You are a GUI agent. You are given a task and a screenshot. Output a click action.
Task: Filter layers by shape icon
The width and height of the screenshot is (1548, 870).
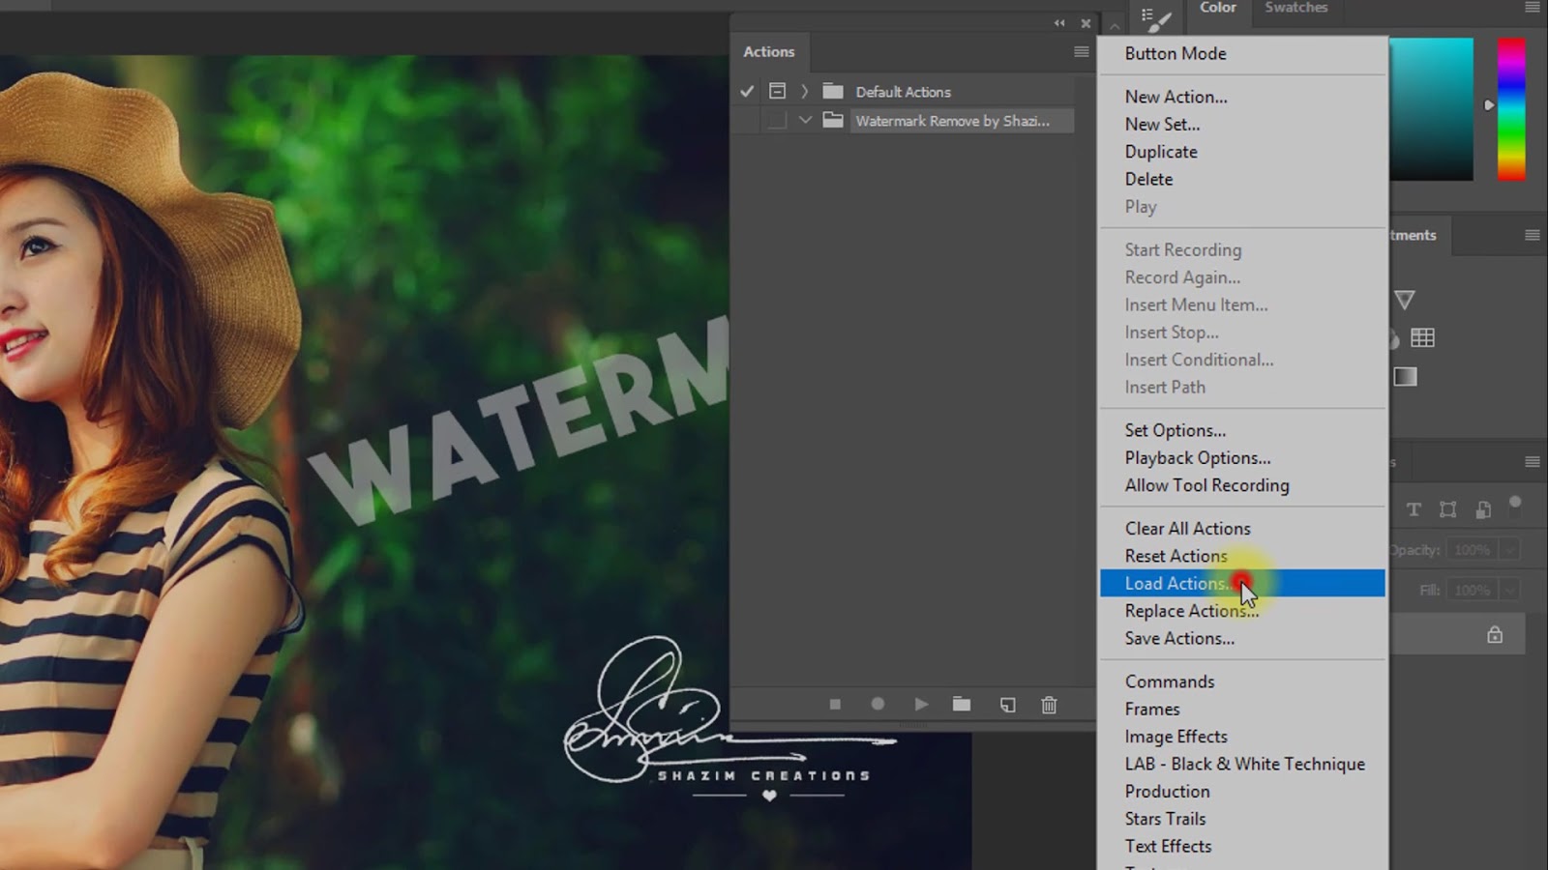(1447, 509)
